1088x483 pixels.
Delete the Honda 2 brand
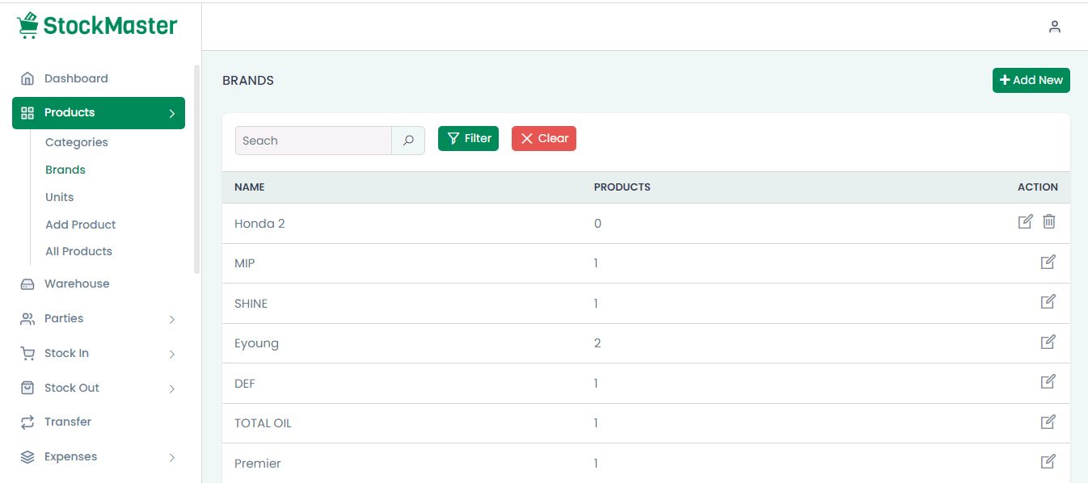tap(1048, 221)
